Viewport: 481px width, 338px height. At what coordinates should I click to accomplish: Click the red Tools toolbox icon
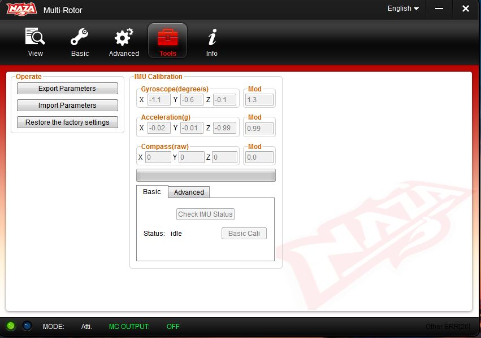[x=167, y=38]
